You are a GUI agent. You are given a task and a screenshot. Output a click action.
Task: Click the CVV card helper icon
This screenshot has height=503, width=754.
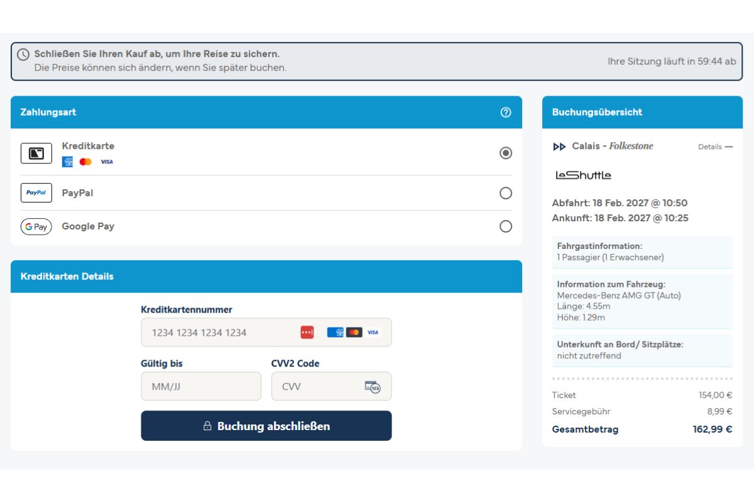[x=373, y=387]
